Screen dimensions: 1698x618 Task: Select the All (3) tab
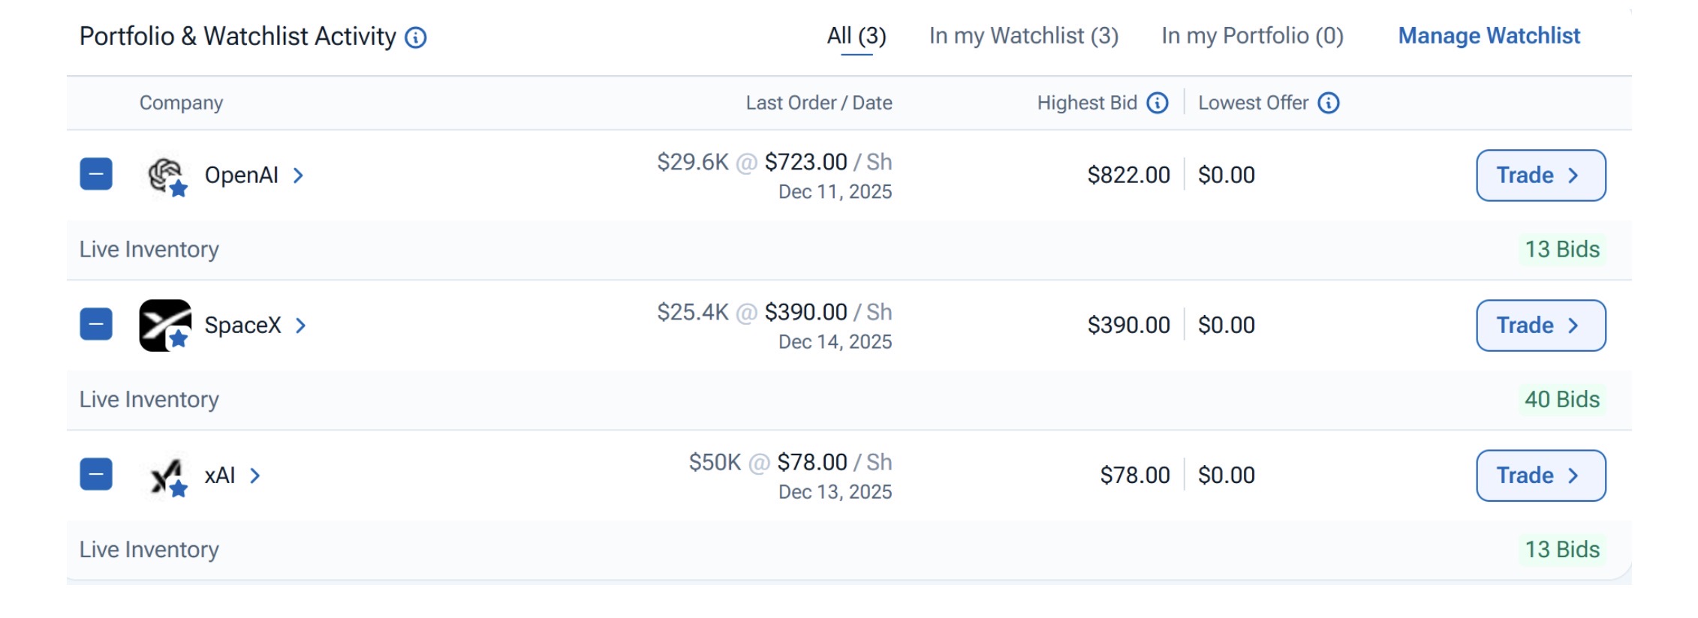click(x=857, y=36)
